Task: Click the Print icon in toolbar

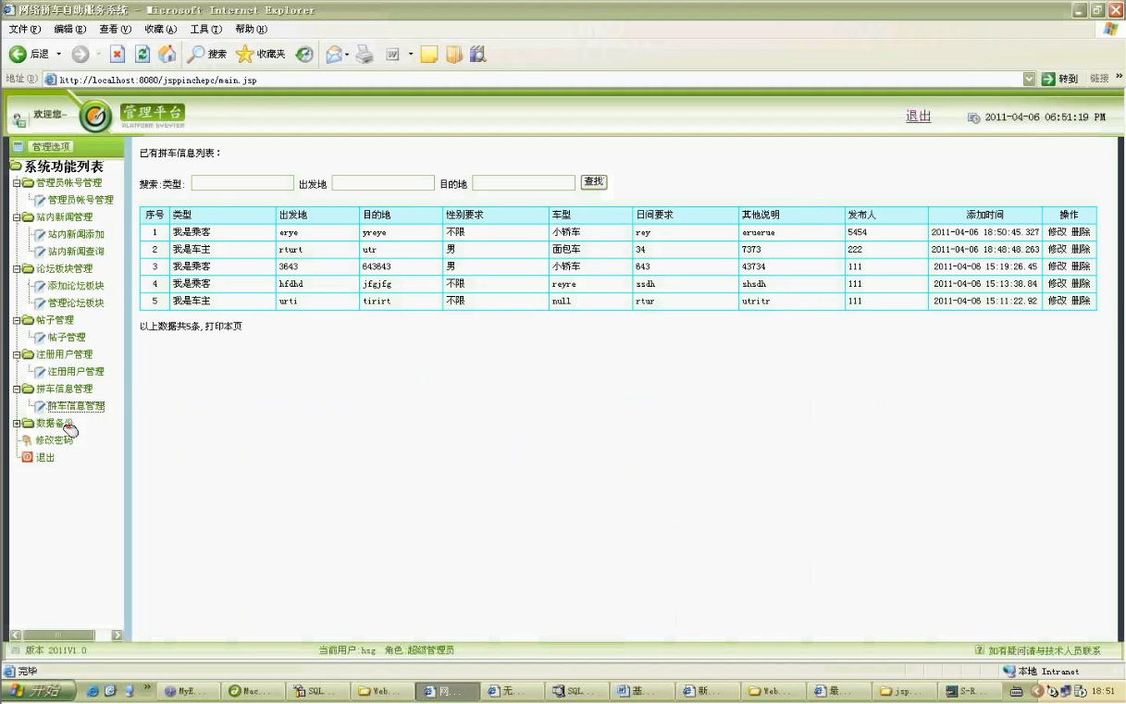Action: click(x=365, y=55)
